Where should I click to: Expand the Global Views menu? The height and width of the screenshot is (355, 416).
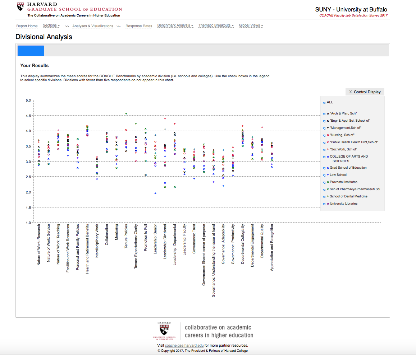[251, 25]
